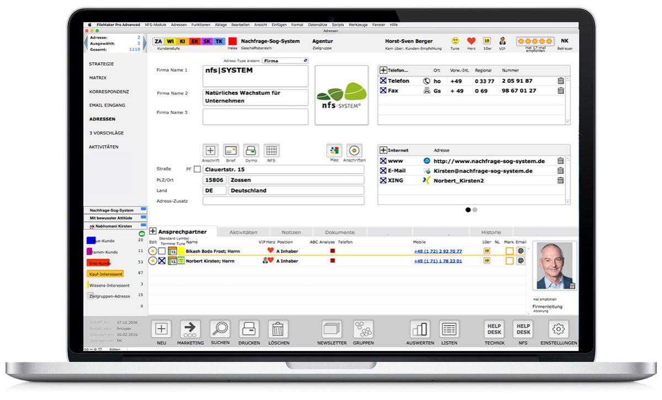Screen dimensions: 662x400
Task: Click the Dymo label printer icon
Action: point(251,151)
